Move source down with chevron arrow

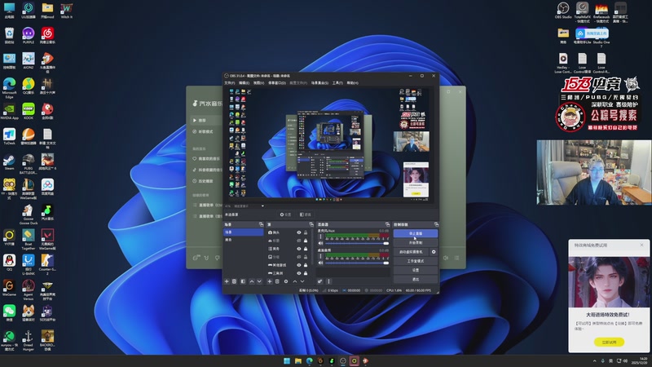pyautogui.click(x=302, y=281)
